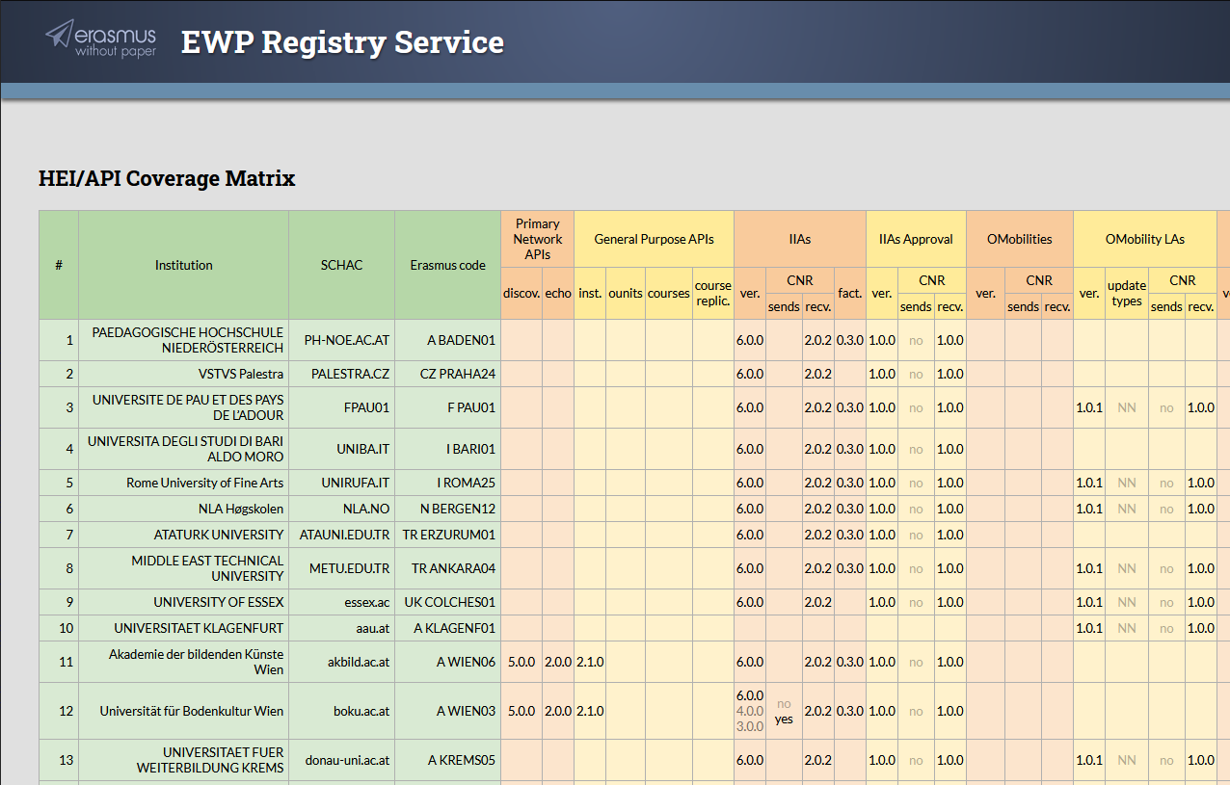
Task: Click the I ROMA25 Erasmus code
Action: tap(447, 483)
